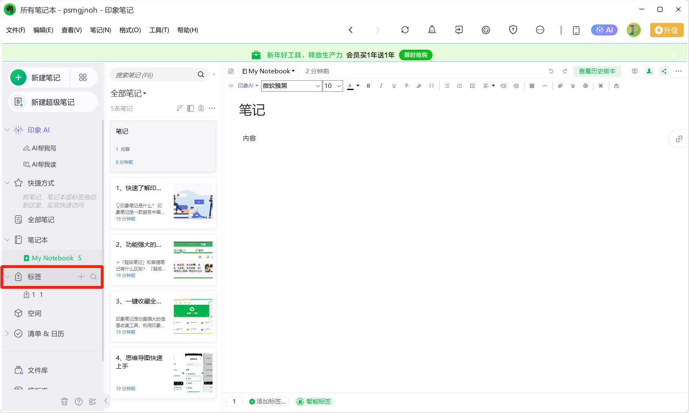Toggle strikethrough formatting
The width and height of the screenshot is (689, 413).
[x=406, y=86]
